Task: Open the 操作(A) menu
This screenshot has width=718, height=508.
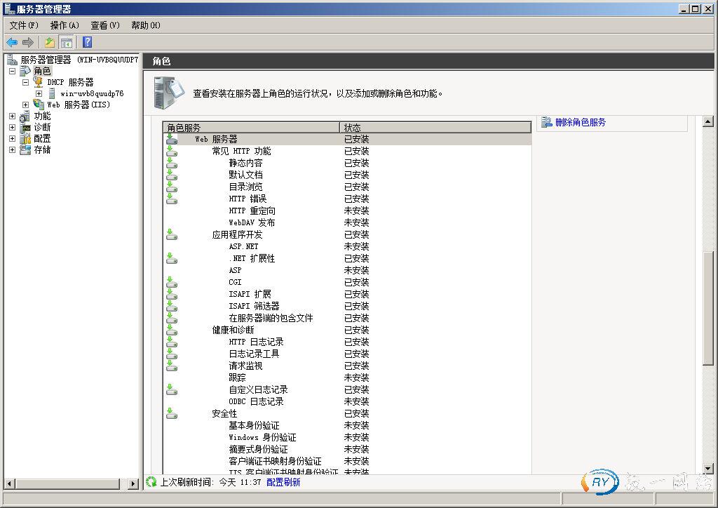Action: [65, 25]
